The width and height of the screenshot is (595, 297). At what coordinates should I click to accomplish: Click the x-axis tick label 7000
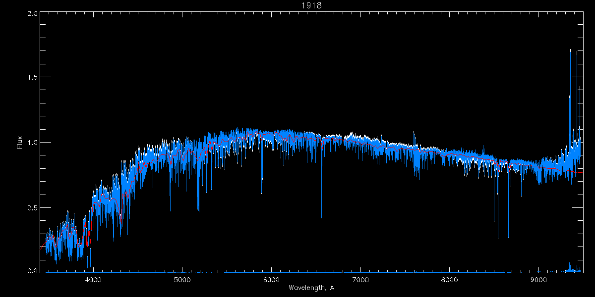(x=360, y=280)
